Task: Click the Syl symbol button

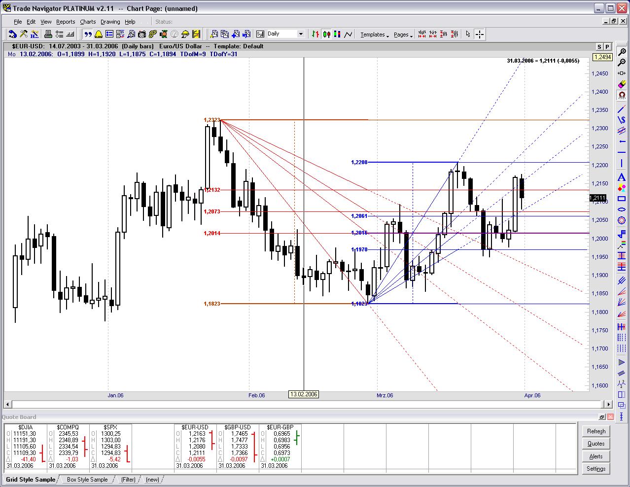Action: (x=260, y=34)
